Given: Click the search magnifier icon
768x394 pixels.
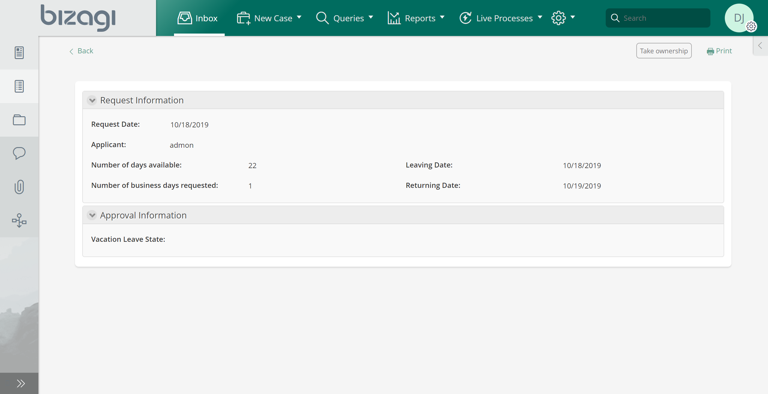Looking at the screenshot, I should click(615, 18).
